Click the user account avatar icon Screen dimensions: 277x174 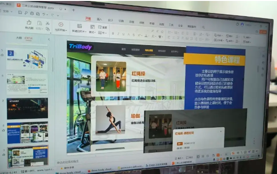pos(242,24)
